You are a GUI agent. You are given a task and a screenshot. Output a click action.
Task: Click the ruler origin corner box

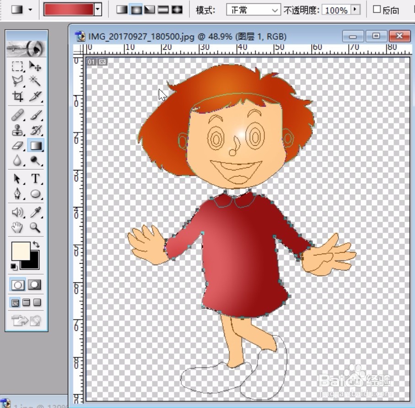tap(78, 49)
